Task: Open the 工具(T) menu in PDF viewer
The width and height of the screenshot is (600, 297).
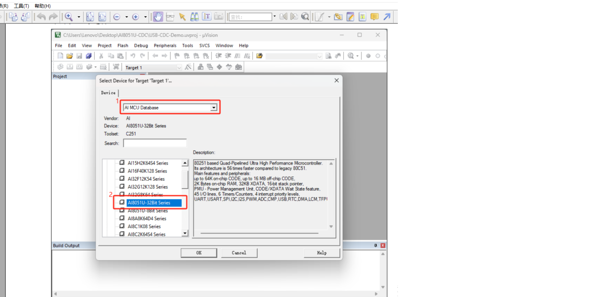Action: click(x=21, y=6)
